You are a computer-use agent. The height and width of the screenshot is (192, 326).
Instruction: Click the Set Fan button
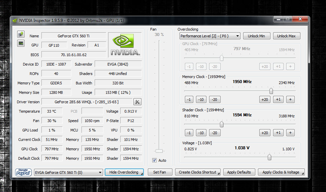pos(160,172)
